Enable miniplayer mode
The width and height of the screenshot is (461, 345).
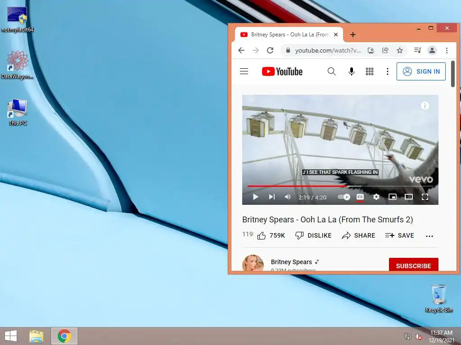(x=393, y=197)
